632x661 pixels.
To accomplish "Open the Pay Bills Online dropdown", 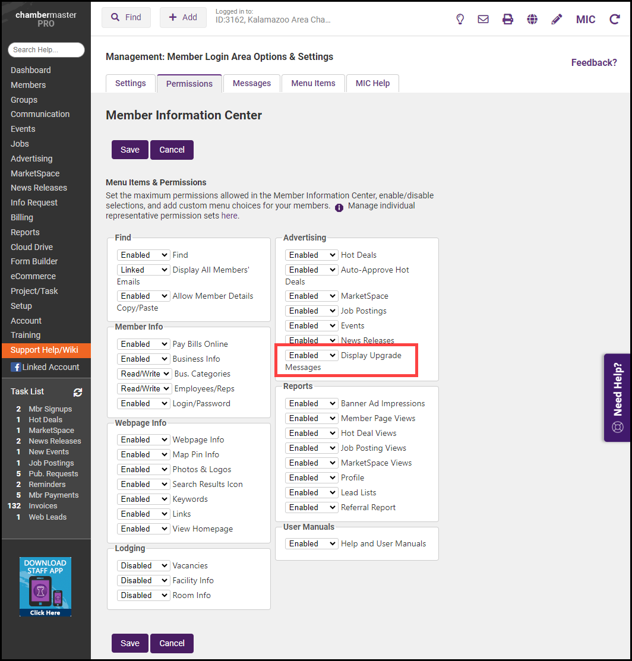I will (143, 344).
